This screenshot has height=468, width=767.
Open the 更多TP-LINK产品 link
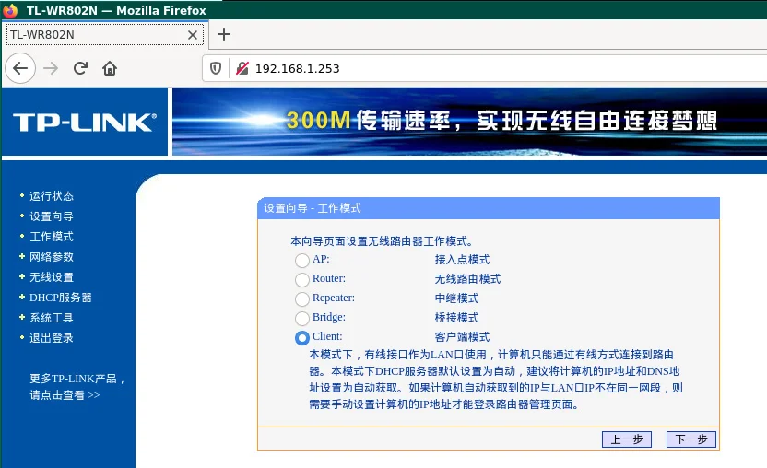click(77, 386)
